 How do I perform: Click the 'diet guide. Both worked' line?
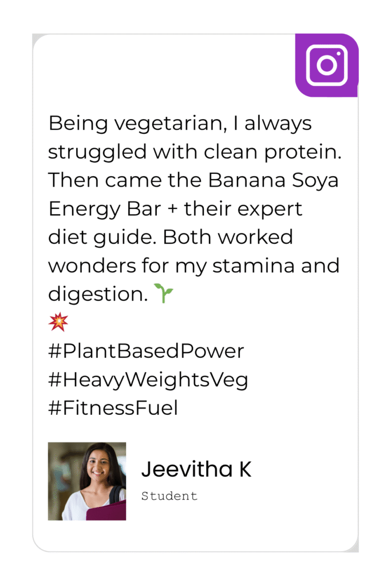[x=171, y=237]
